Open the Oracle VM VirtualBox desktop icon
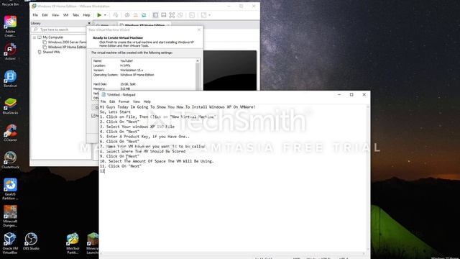The height and width of the screenshot is (259, 460). [x=10, y=243]
